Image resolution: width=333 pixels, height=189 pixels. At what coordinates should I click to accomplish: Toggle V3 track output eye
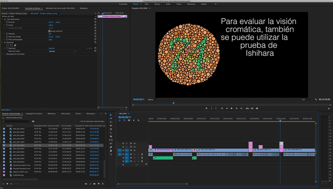(x=135, y=143)
